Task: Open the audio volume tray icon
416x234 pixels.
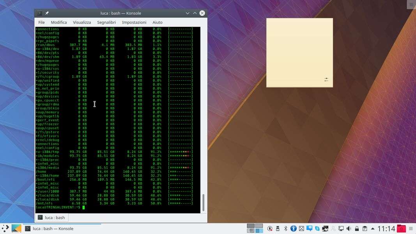Action: [349, 229]
